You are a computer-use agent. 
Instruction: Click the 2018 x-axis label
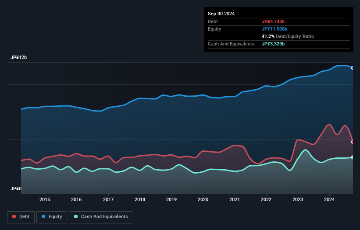coord(140,199)
